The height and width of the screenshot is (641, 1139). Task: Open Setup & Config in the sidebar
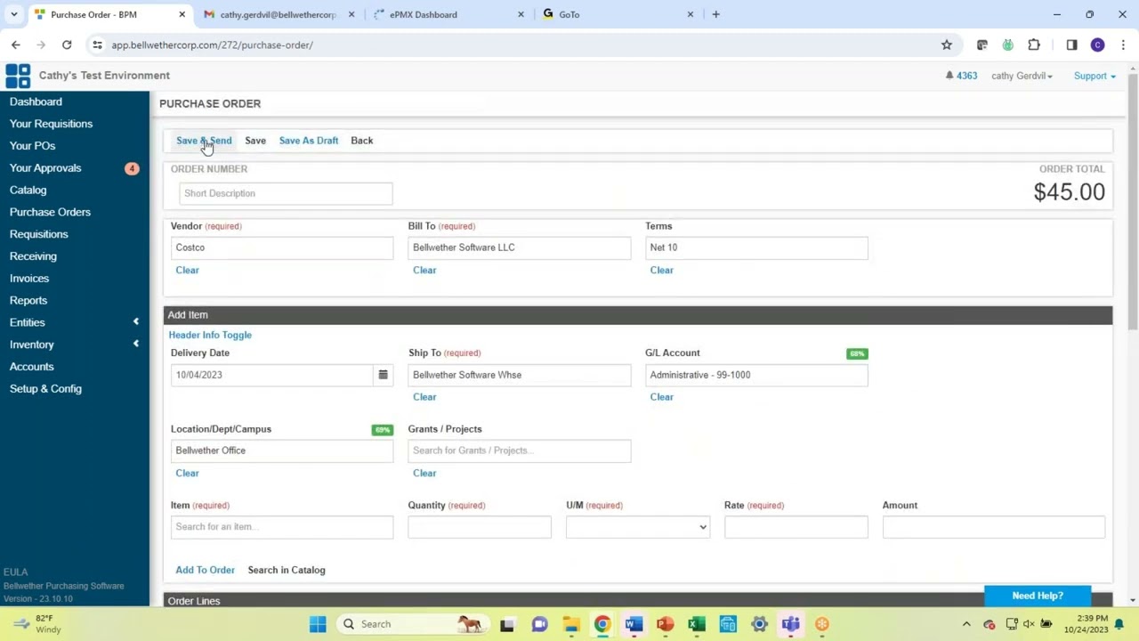[45, 389]
